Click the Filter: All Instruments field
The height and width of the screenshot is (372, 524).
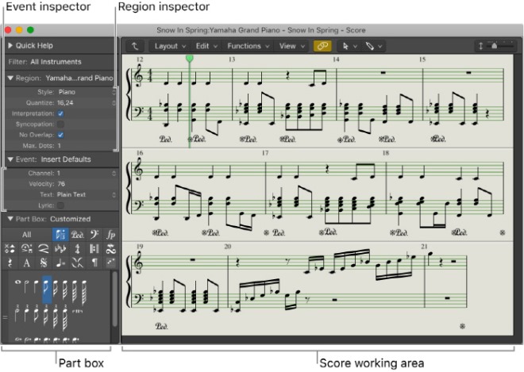[61, 62]
